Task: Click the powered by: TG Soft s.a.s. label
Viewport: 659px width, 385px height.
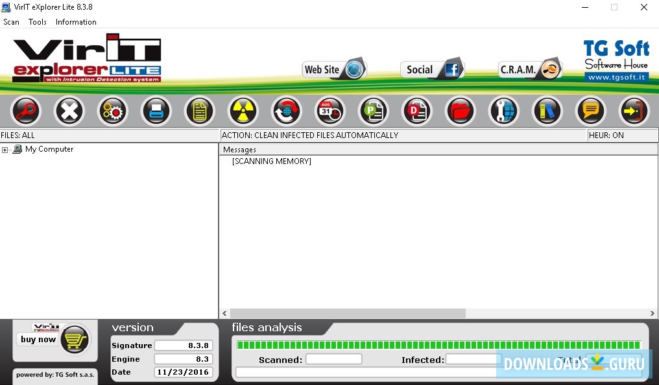Action: 55,375
